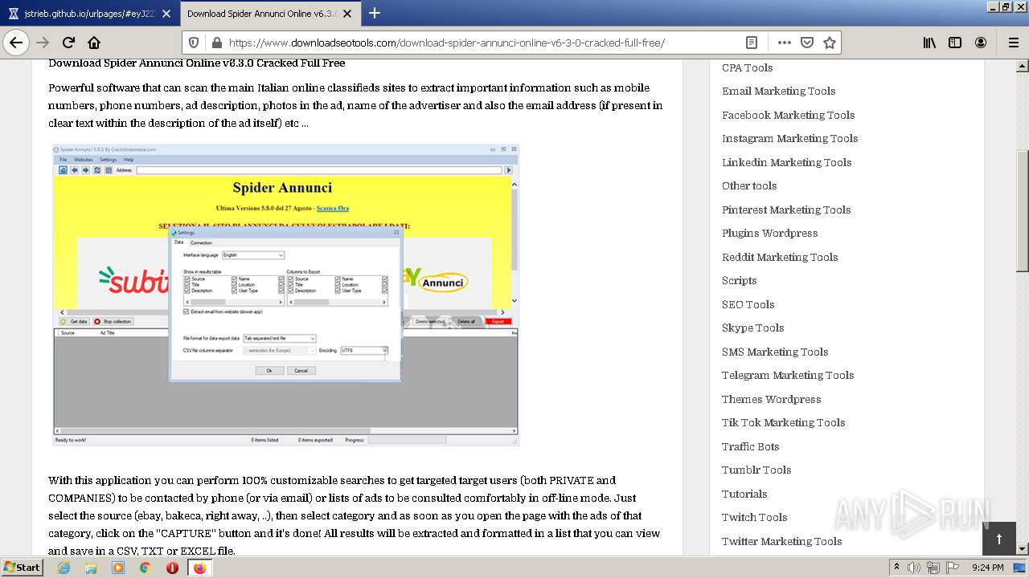
Task: Open the Windows Start menu
Action: (x=22, y=567)
